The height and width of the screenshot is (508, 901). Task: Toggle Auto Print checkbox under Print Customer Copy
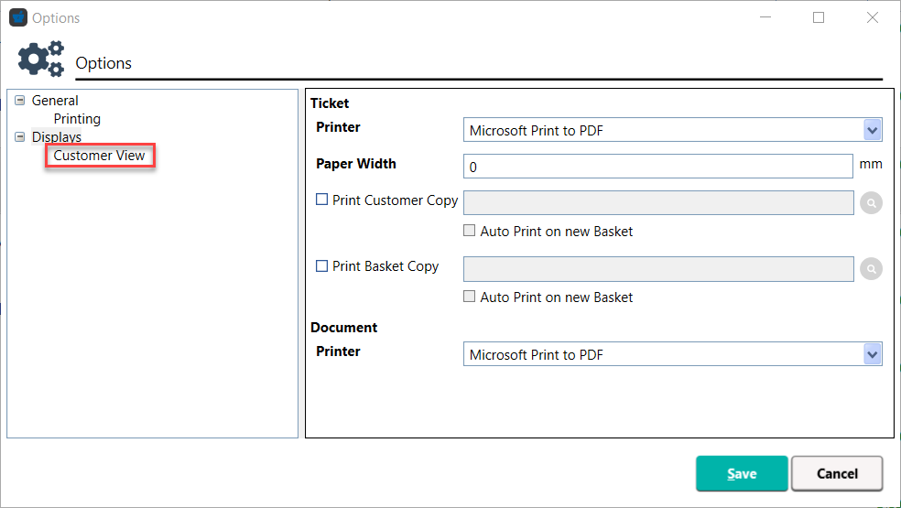click(x=470, y=231)
